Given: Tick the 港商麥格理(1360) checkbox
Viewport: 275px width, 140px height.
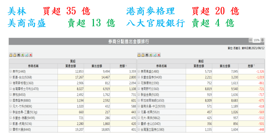Looking at the screenshot, I should pos(11,83).
